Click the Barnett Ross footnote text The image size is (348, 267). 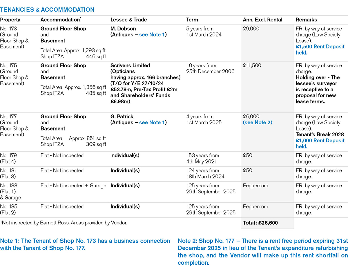click(64, 223)
